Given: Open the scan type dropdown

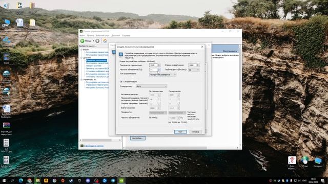Looking at the screenshot, I should (163, 75).
